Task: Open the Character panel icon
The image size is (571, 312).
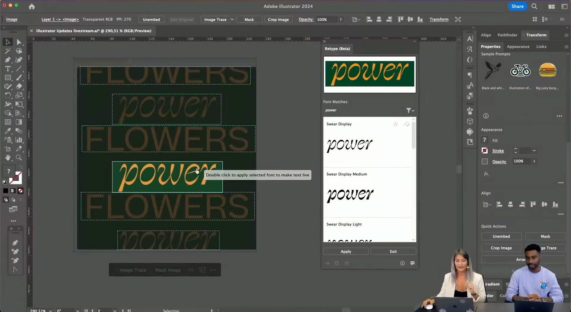Action: click(470, 39)
